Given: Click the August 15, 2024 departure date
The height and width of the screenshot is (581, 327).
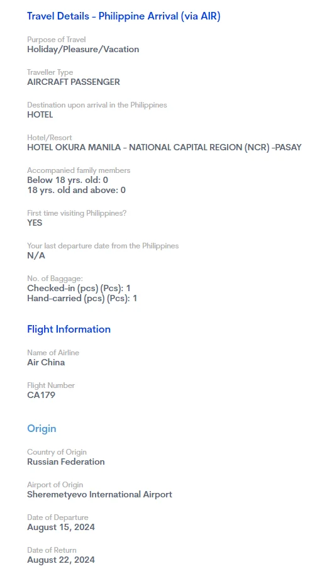Looking at the screenshot, I should coord(61,527).
